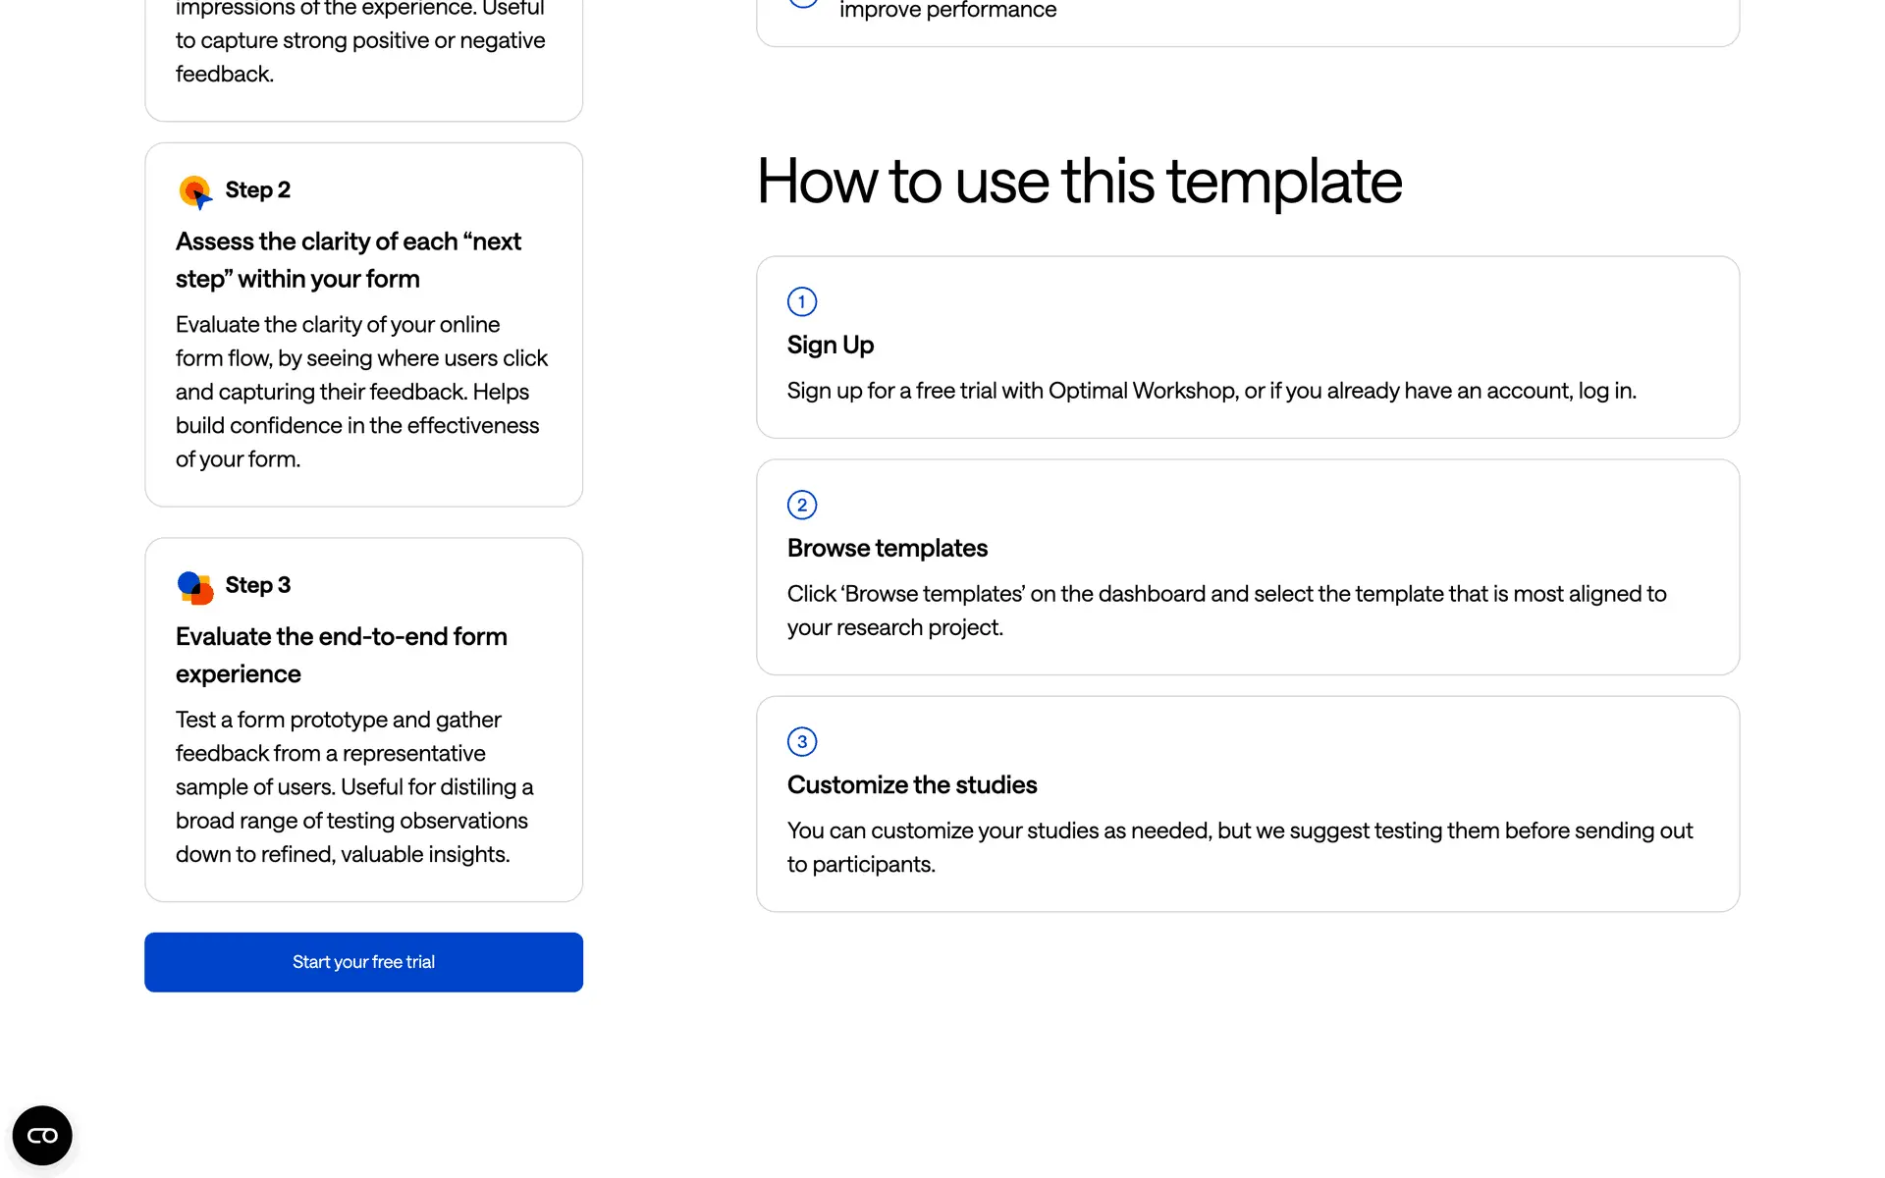The height and width of the screenshot is (1178, 1885).
Task: Click the Step 2 card description paragraph
Action: 361,392
